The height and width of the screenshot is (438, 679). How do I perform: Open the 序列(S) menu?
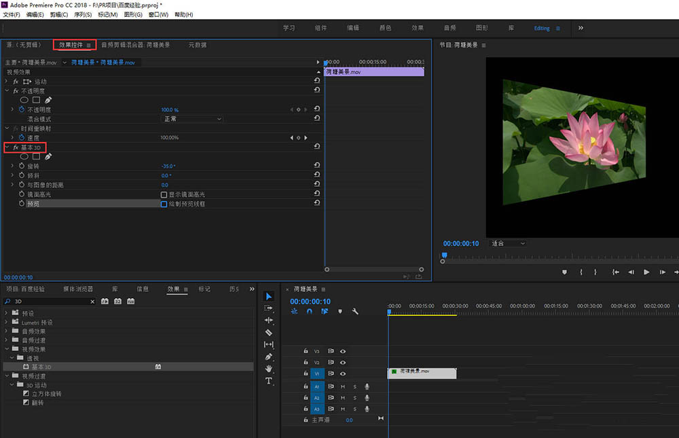81,14
